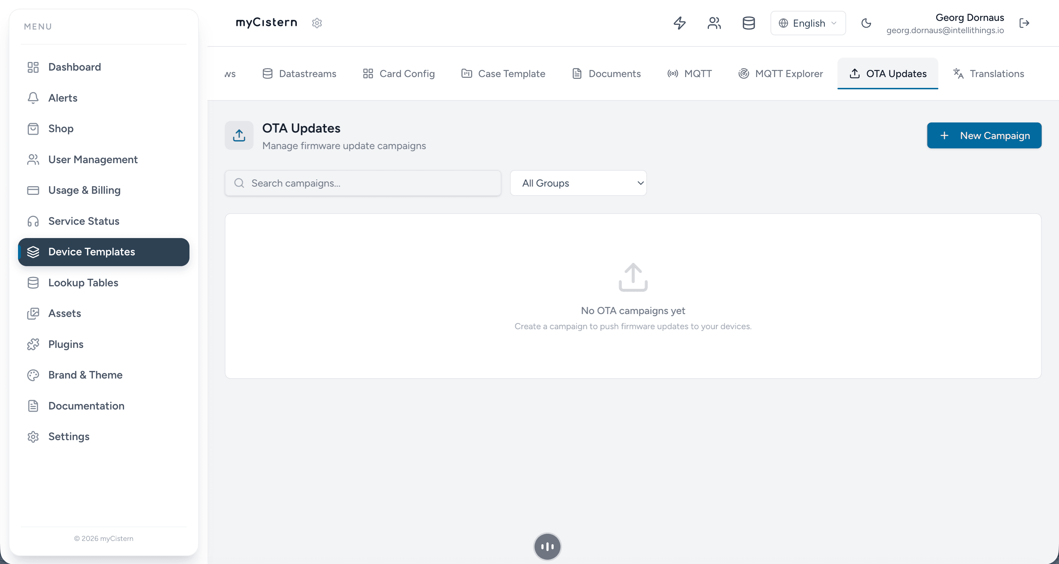1059x564 pixels.
Task: Click the Dashboard grid icon
Action: [x=33, y=67]
